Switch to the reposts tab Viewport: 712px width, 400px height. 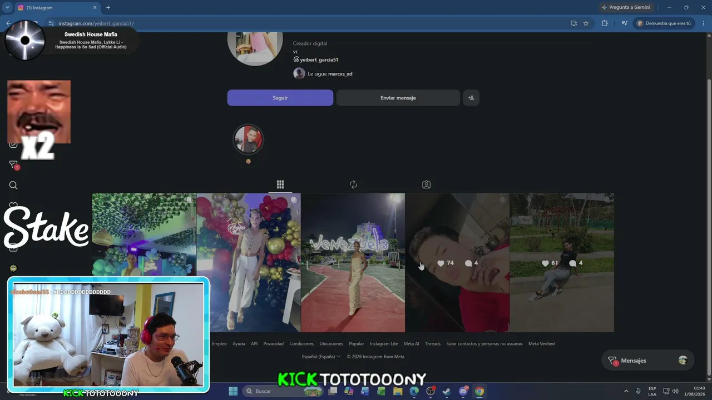pos(353,184)
